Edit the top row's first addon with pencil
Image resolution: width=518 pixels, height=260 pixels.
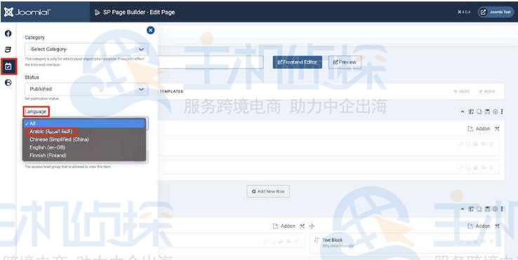pyautogui.click(x=460, y=144)
